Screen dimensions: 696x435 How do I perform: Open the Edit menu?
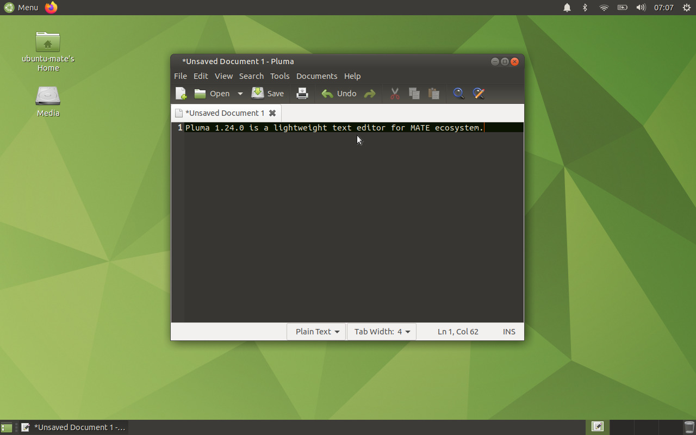tap(201, 76)
